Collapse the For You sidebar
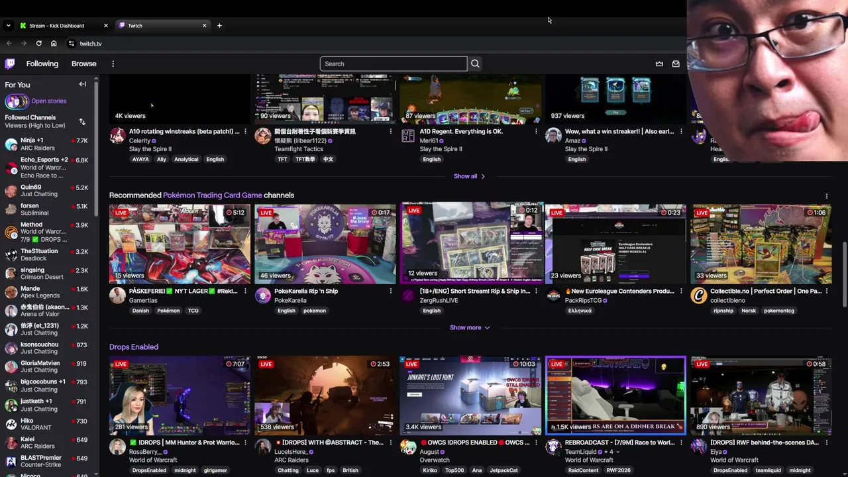The height and width of the screenshot is (477, 848). [83, 84]
